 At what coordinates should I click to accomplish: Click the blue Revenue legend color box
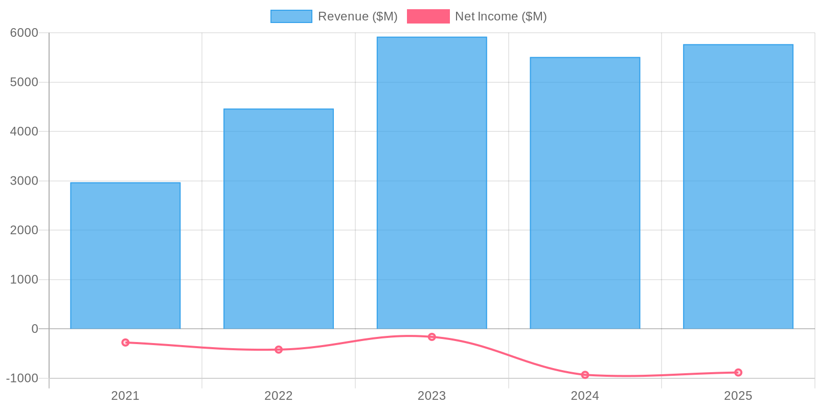tap(291, 16)
